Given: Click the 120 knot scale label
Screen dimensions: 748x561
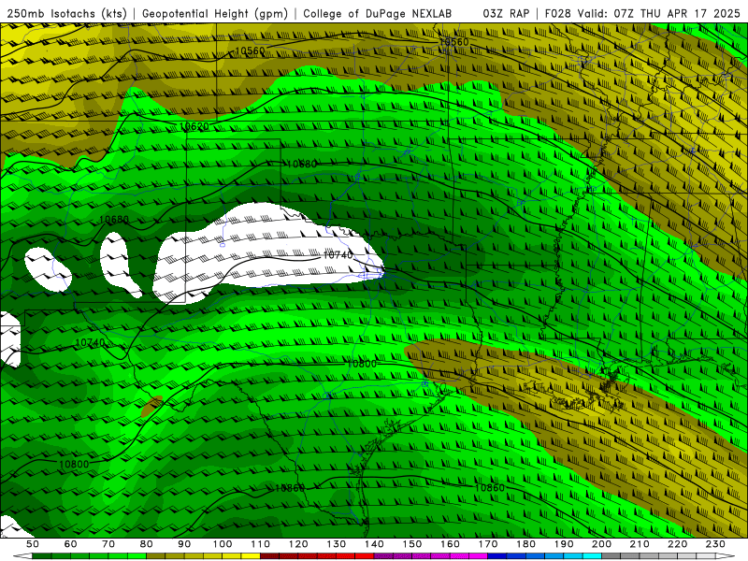Looking at the screenshot, I should tap(298, 544).
